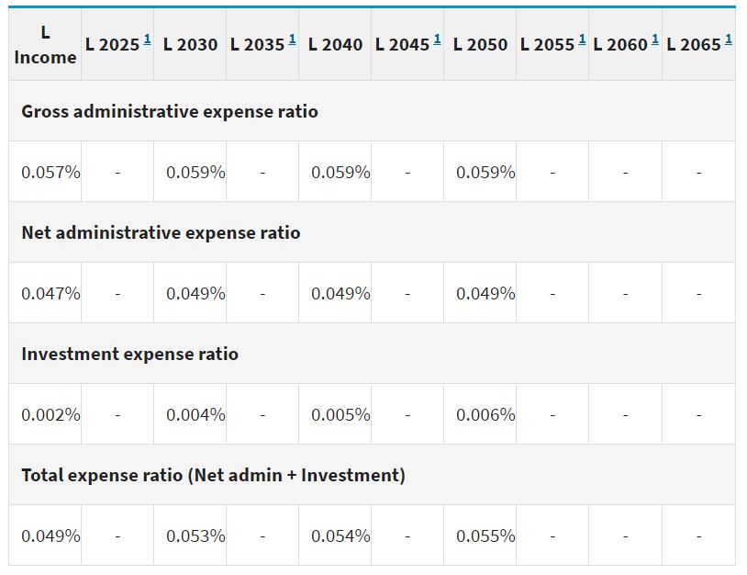
Task: Follow the footnote 1 link next to L 2045
Action: [x=437, y=39]
